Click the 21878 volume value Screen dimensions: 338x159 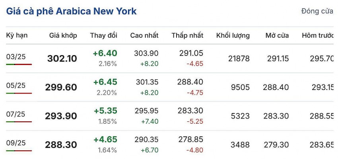click(239, 59)
